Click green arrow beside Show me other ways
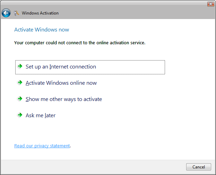216x175 pixels. (x=20, y=99)
